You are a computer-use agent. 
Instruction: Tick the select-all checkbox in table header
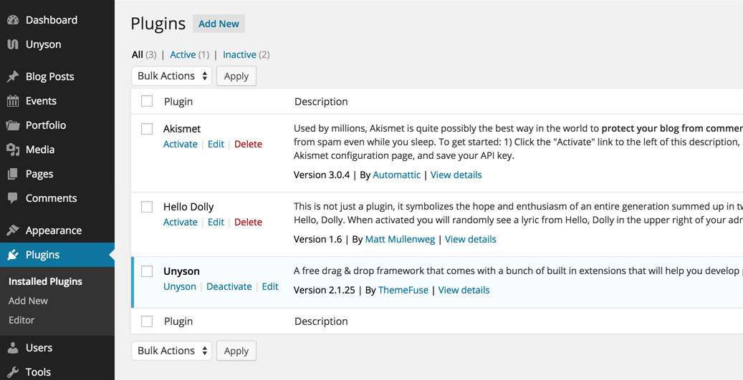click(147, 102)
